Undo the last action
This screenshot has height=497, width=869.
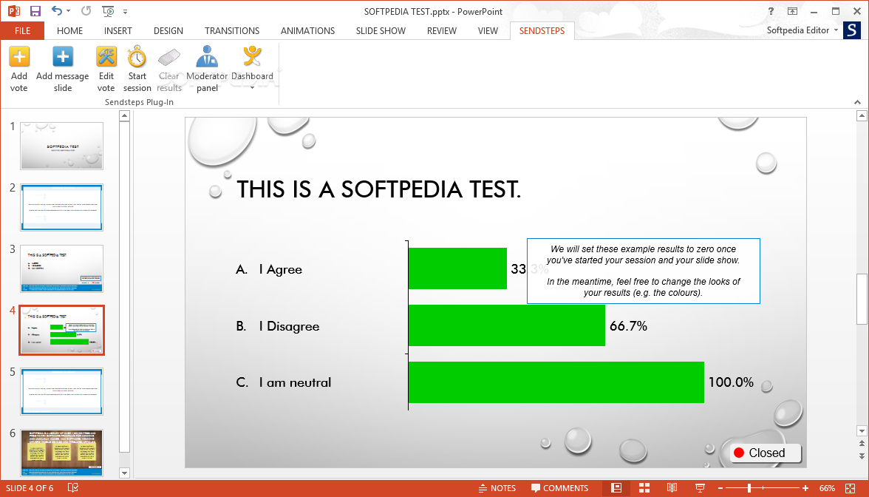[56, 10]
